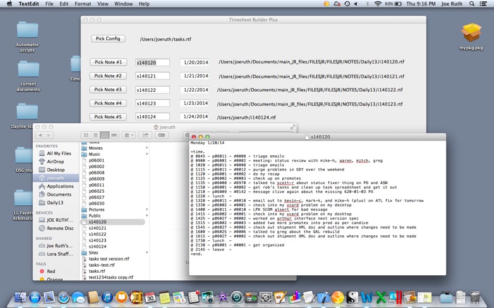Click the Share button in Finder toolbar
The width and height of the screenshot is (494, 308).
[x=145, y=135]
